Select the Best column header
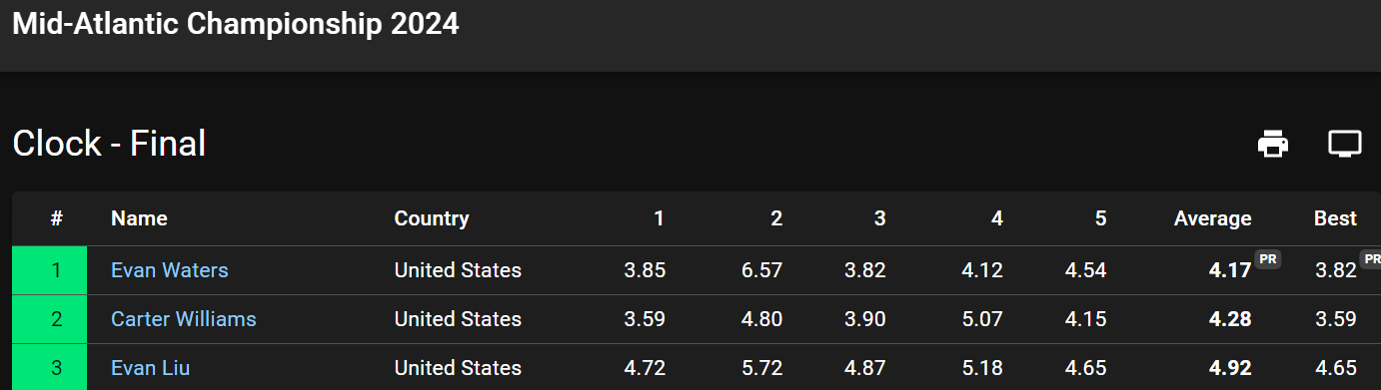 (x=1335, y=218)
